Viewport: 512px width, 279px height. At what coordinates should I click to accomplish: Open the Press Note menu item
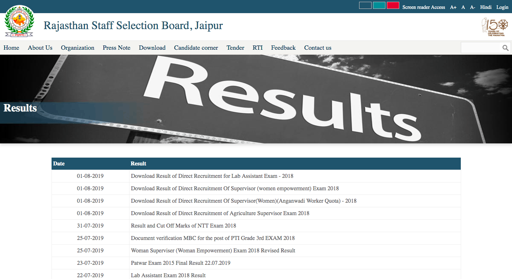pyautogui.click(x=117, y=48)
